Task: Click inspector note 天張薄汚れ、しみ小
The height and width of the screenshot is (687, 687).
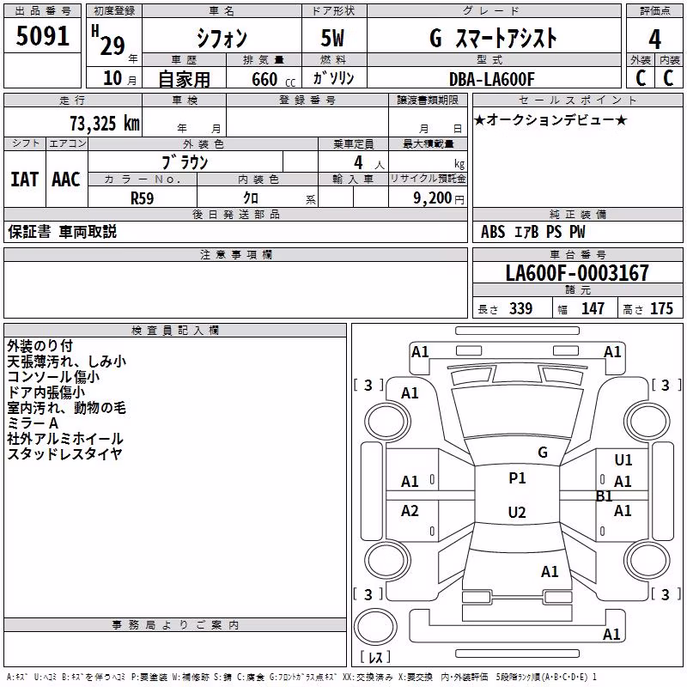Action: [67, 361]
